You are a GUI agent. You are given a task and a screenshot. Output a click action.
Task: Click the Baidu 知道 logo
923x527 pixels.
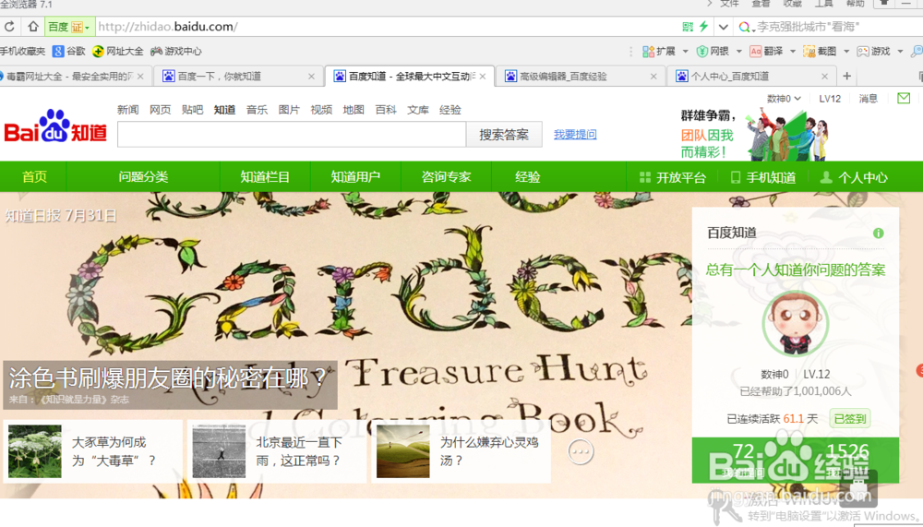55,126
